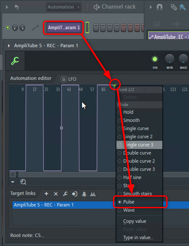189x246 pixels.
Task: Open the AmpliTube 5 - REC - Param 1 window menu arrow
Action: click(9, 46)
